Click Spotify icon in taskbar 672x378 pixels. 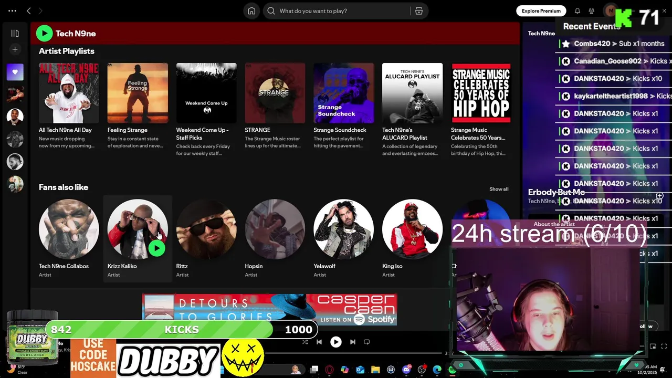click(452, 370)
